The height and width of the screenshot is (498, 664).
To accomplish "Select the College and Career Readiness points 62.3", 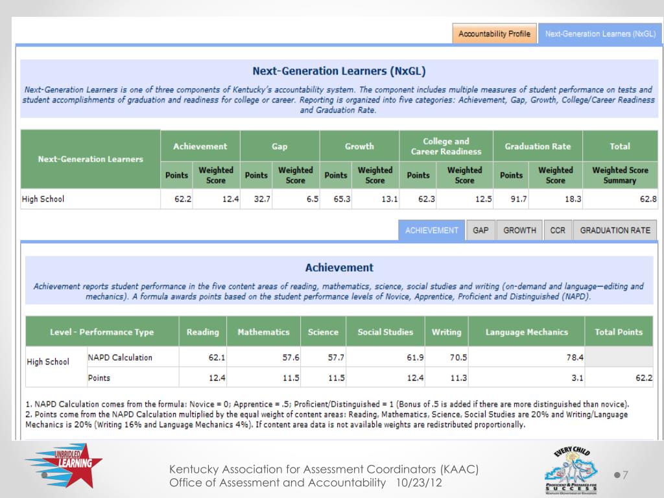I will [427, 199].
